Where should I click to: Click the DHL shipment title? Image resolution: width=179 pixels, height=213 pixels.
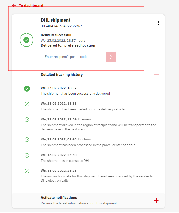[56, 20]
